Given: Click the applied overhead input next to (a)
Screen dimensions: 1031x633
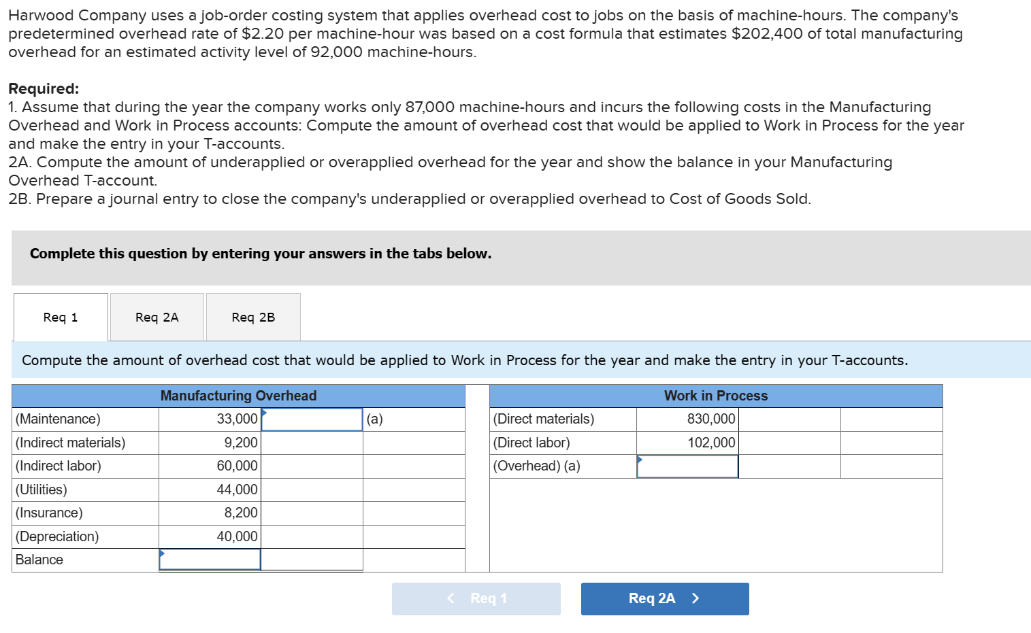Looking at the screenshot, I should 312,419.
